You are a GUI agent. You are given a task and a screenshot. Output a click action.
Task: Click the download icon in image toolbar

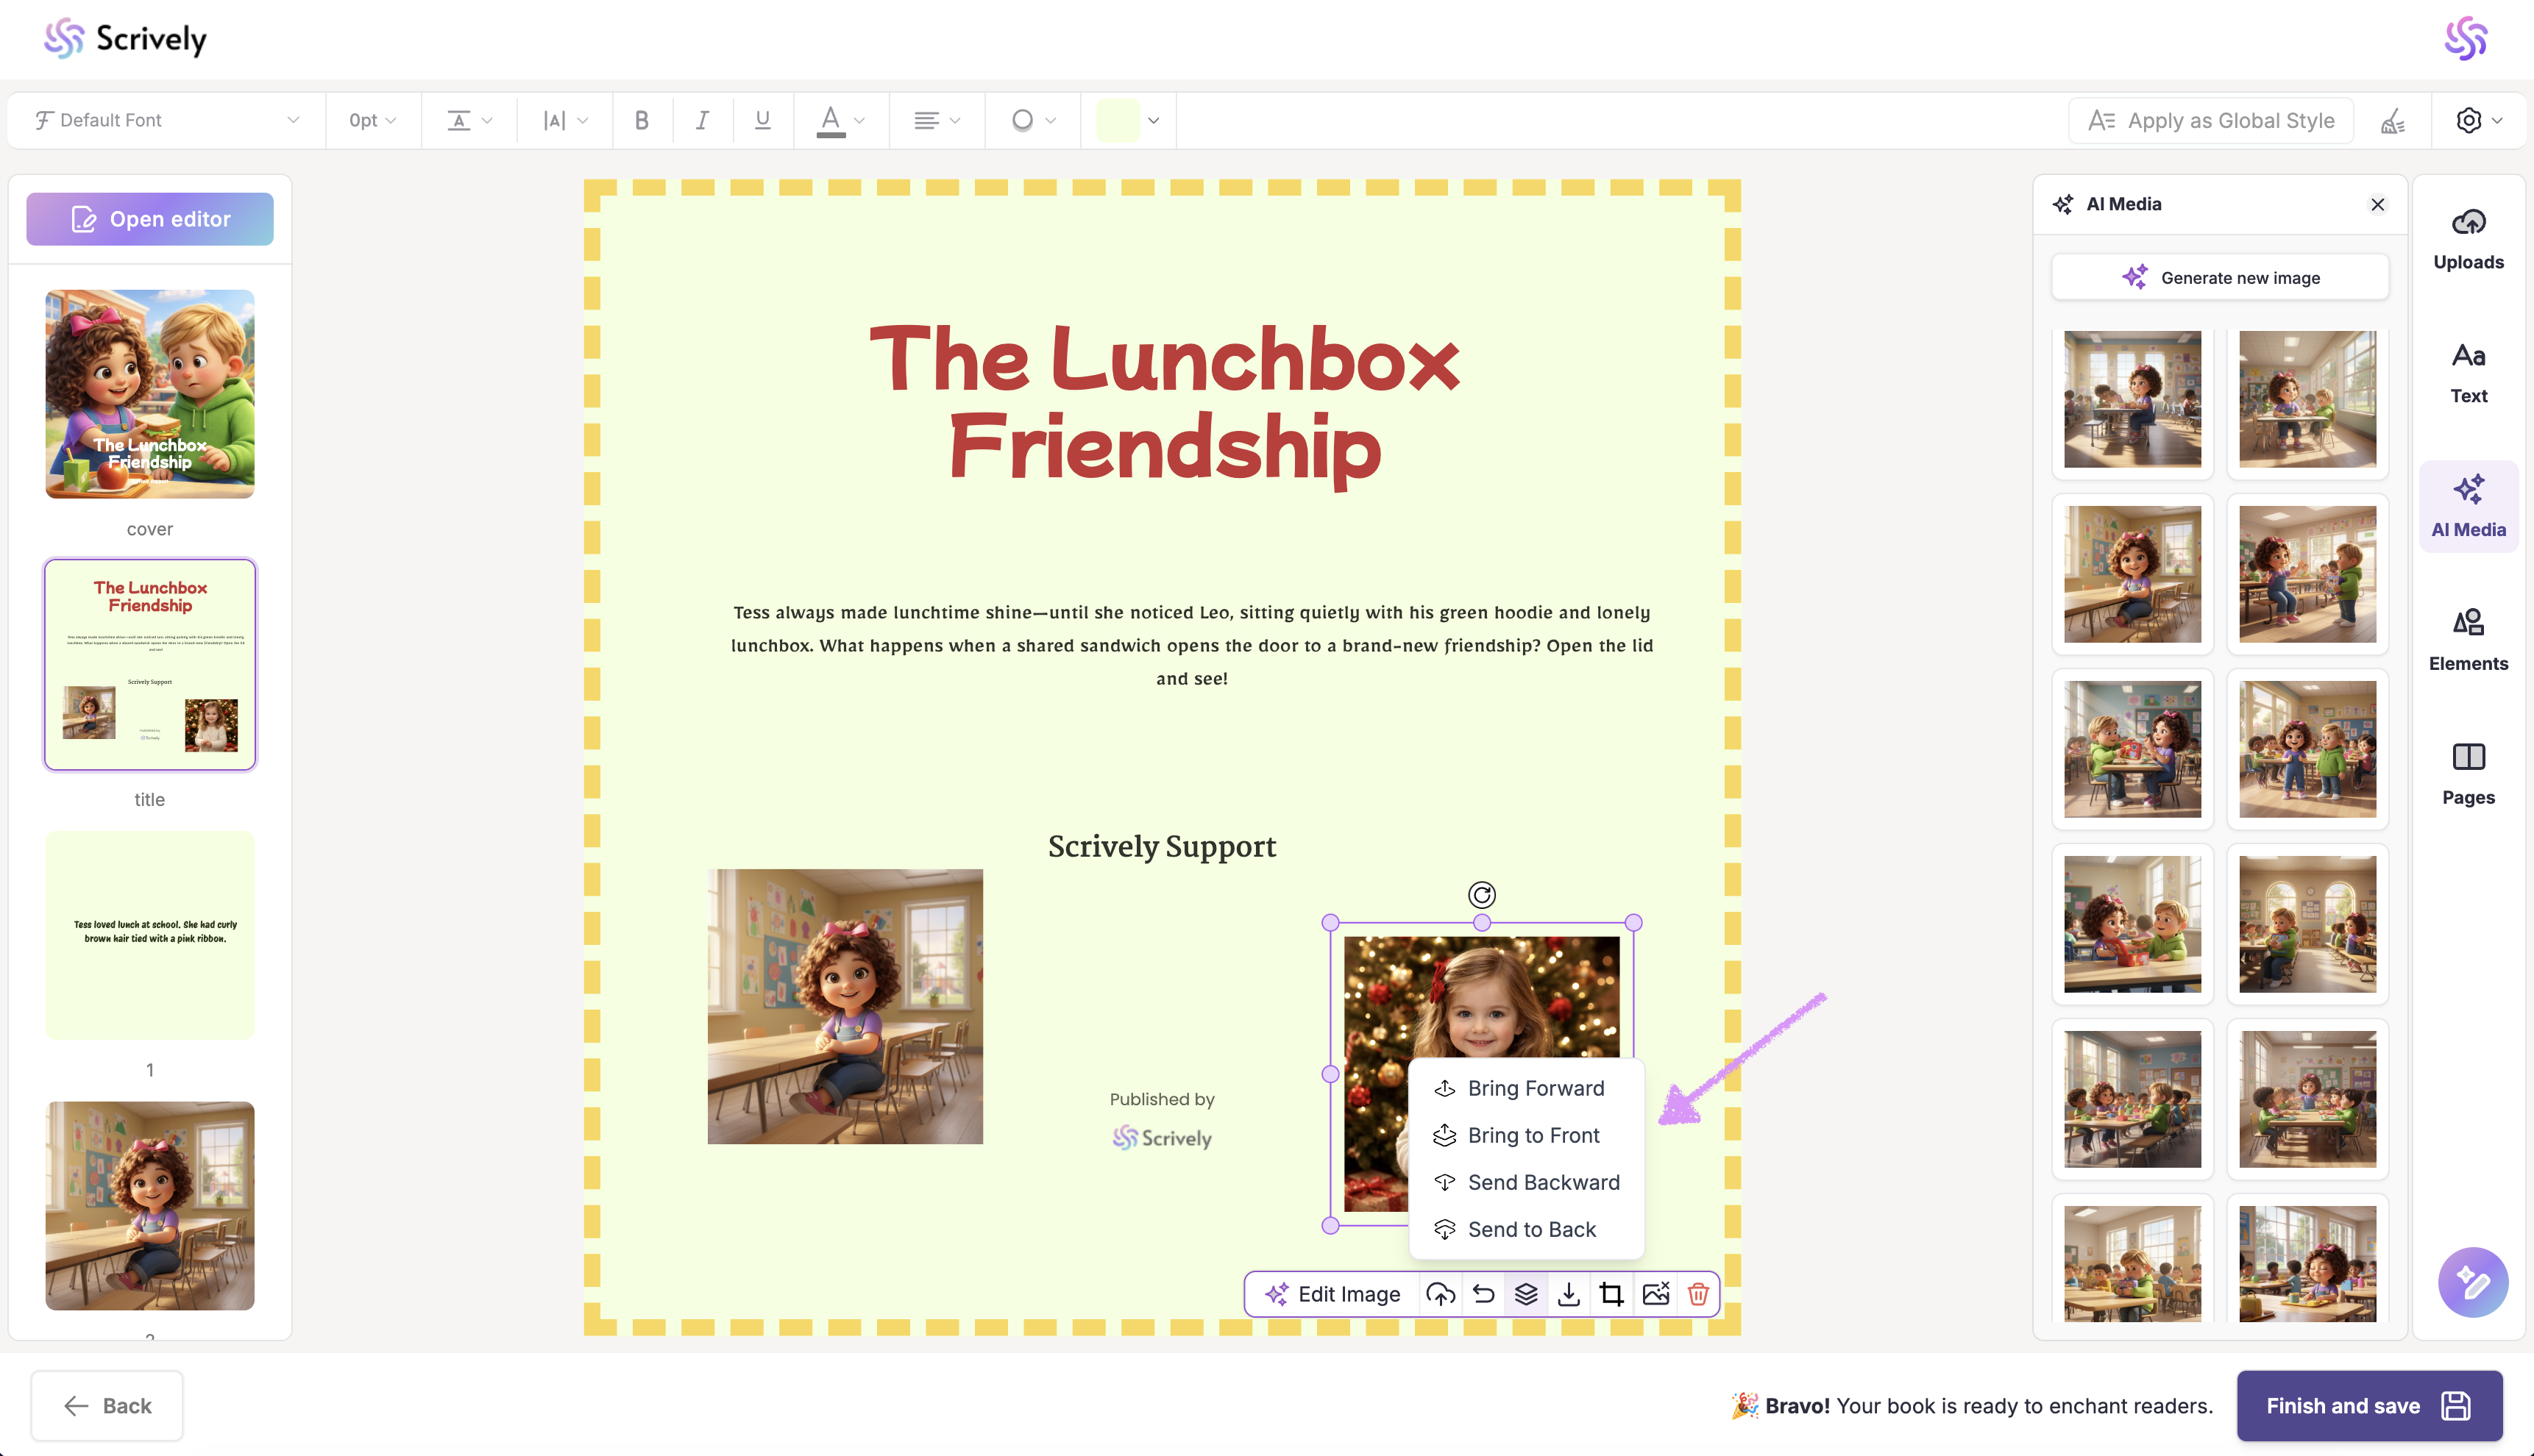pos(1569,1294)
